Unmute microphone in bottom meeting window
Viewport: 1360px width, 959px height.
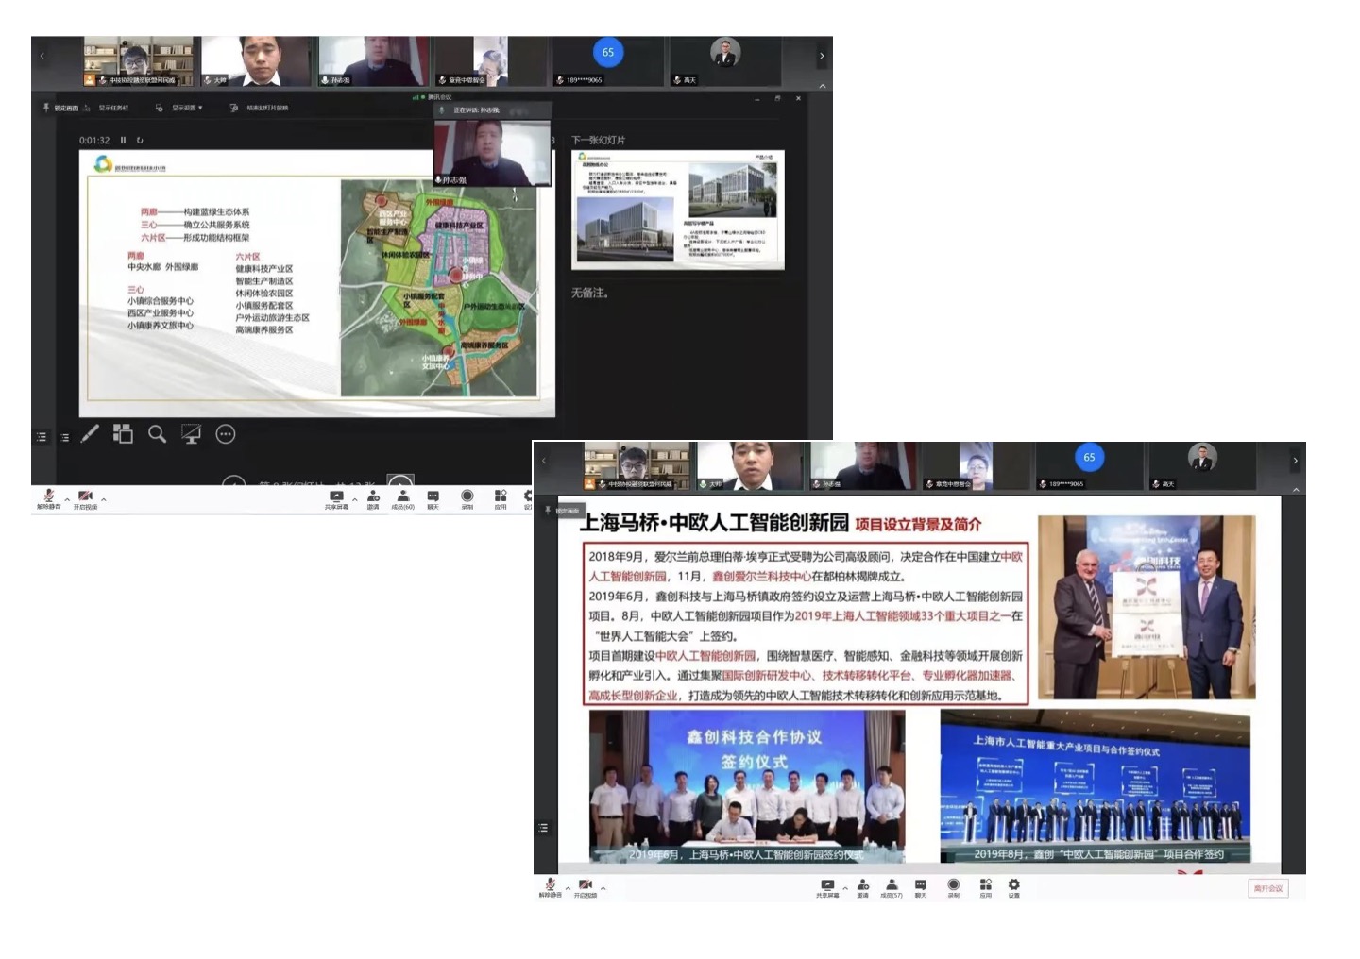550,886
